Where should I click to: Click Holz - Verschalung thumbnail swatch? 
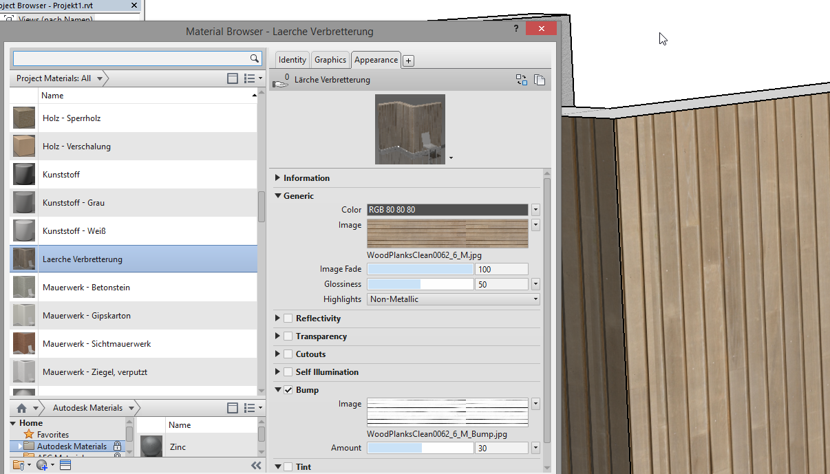click(24, 147)
